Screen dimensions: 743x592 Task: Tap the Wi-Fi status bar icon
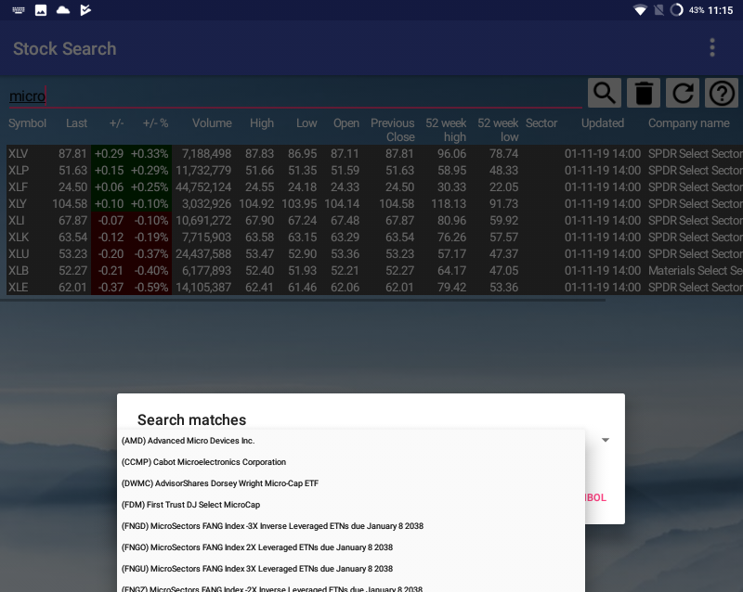point(640,10)
